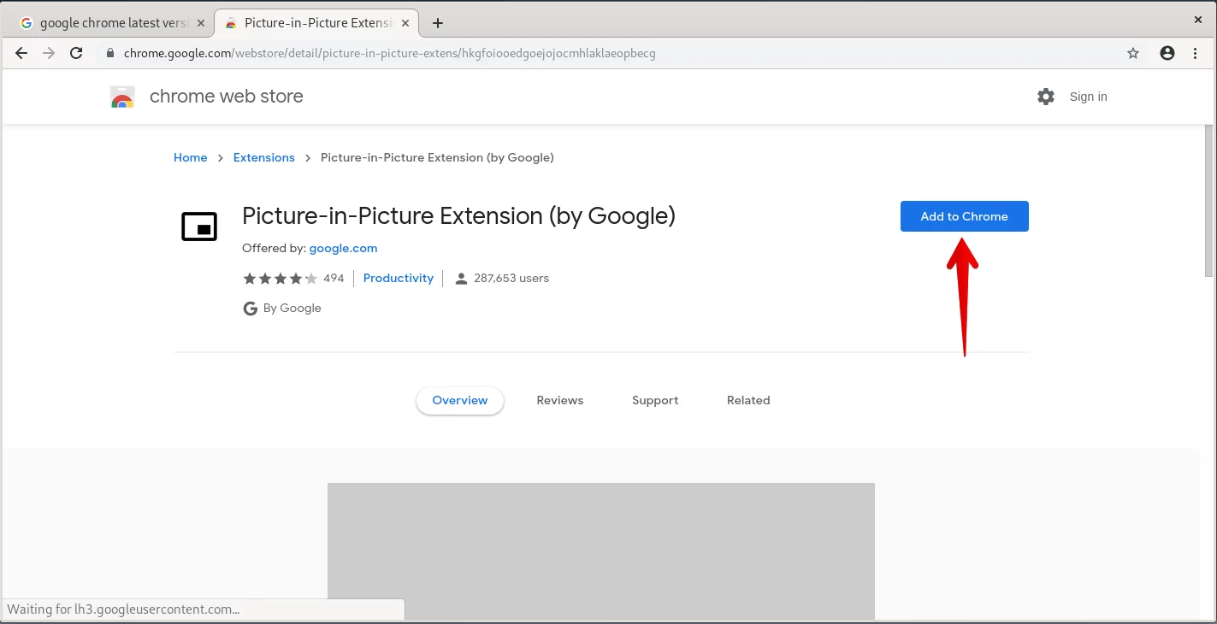Viewport: 1217px width, 624px height.
Task: Open the web store settings gear
Action: click(1046, 97)
